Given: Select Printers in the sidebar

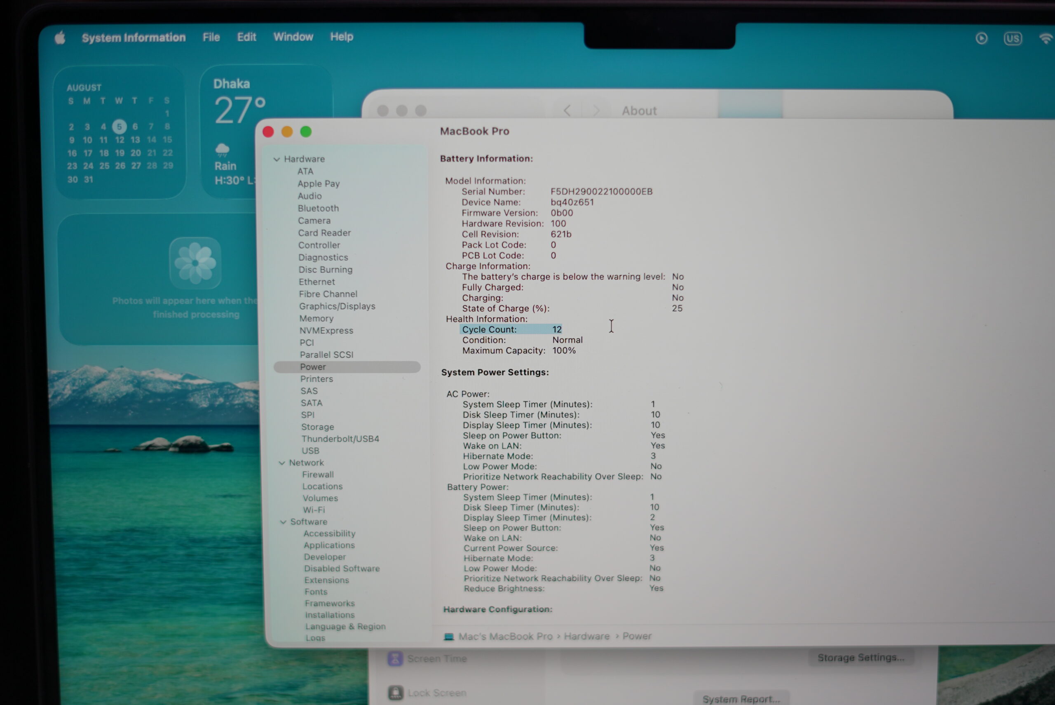Looking at the screenshot, I should [316, 379].
